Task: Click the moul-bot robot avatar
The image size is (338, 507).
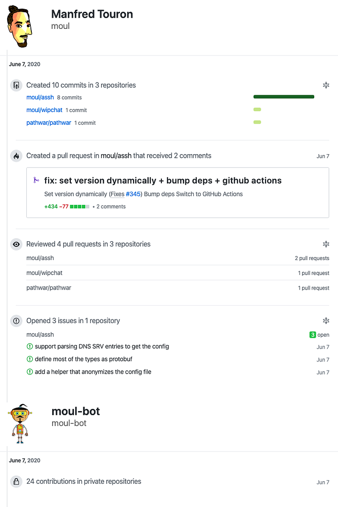Action: (19, 423)
